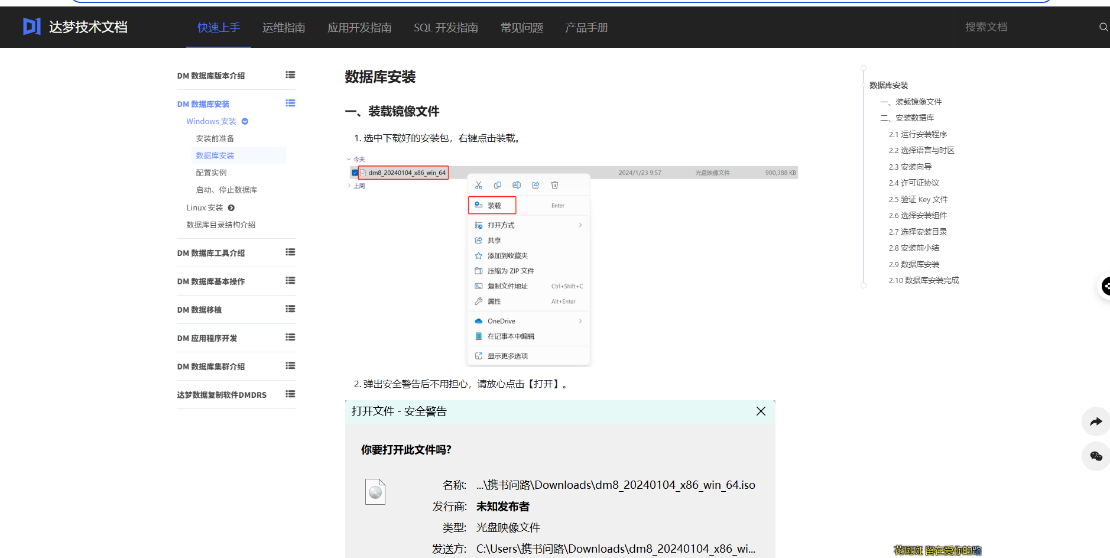
Task: Collapse the Windows 安装 section arrow
Action: pos(245,122)
